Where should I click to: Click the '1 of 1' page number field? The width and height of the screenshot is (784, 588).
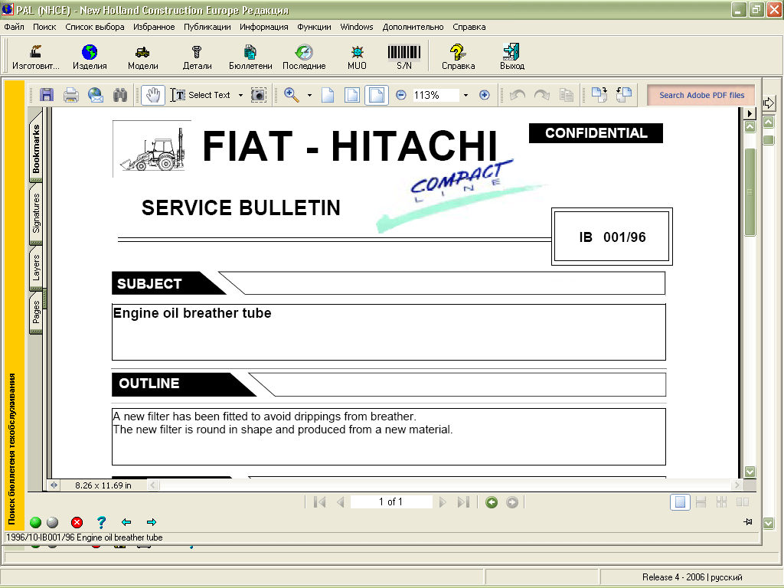pyautogui.click(x=391, y=501)
